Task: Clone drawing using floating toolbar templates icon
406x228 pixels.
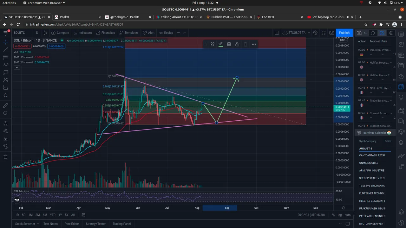Action: tap(213, 44)
